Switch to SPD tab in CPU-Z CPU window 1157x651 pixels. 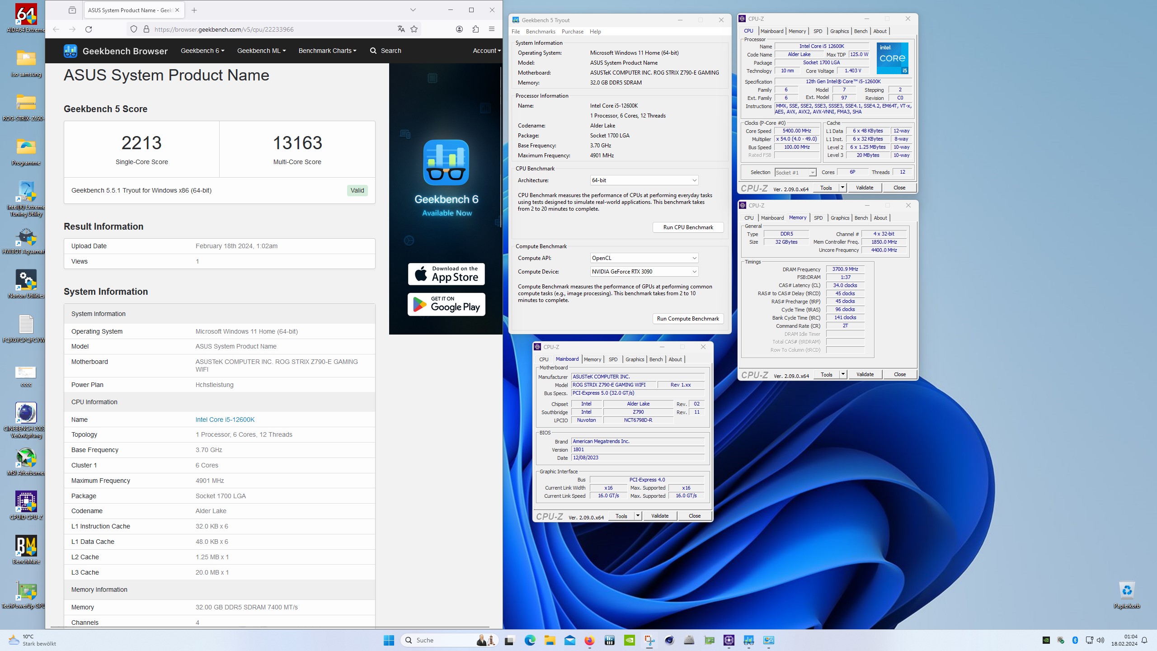pos(818,31)
